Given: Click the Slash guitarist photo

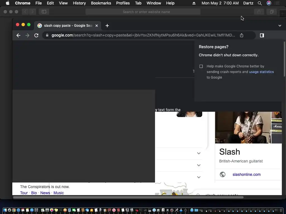Looking at the screenshot, I should click(x=243, y=128).
